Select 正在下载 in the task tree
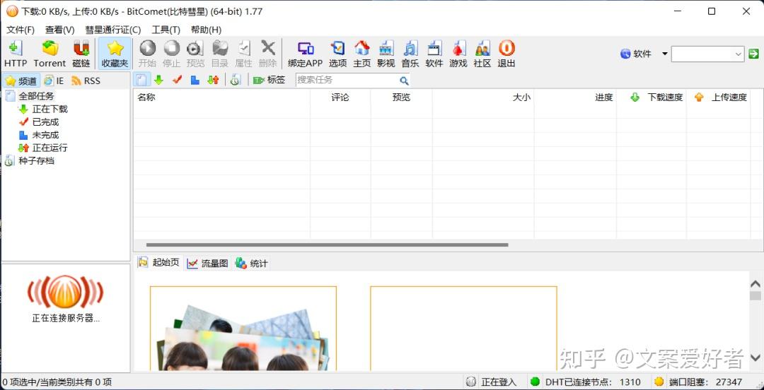The image size is (764, 390). [x=50, y=109]
